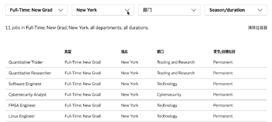Click the chevron arrow on 部门 dropdown
The width and height of the screenshot is (272, 122).
point(194,10)
